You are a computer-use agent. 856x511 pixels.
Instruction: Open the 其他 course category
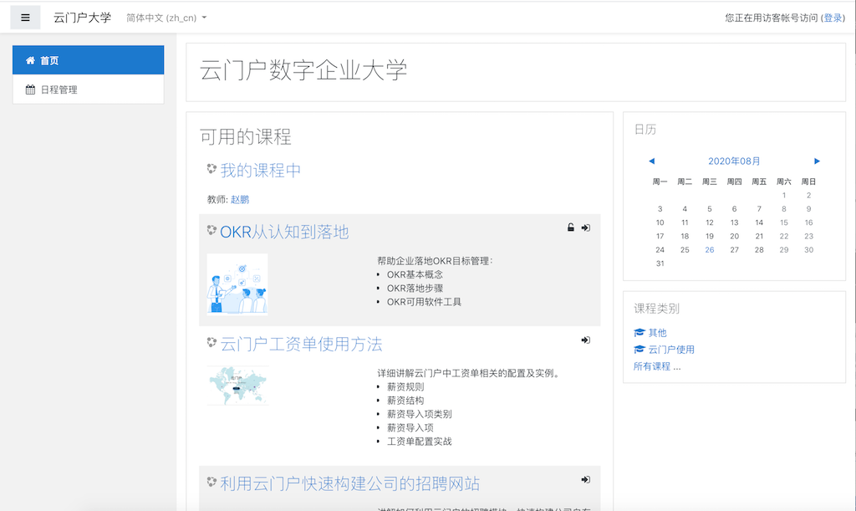point(657,333)
